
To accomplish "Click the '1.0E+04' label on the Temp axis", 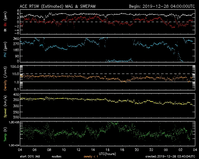I will coord(14,145).
